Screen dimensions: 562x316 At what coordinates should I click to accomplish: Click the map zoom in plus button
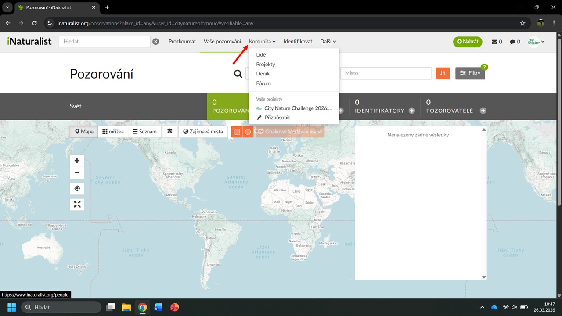pyautogui.click(x=77, y=161)
